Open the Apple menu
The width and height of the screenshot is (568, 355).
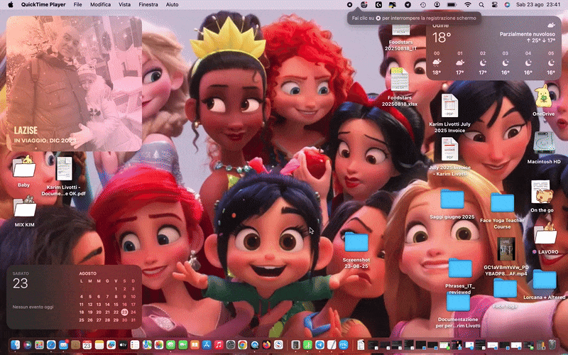pos(11,5)
